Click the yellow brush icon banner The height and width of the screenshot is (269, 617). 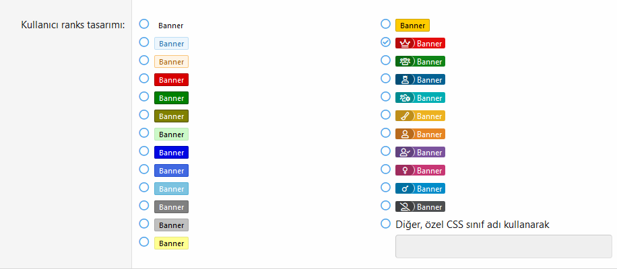(x=420, y=116)
